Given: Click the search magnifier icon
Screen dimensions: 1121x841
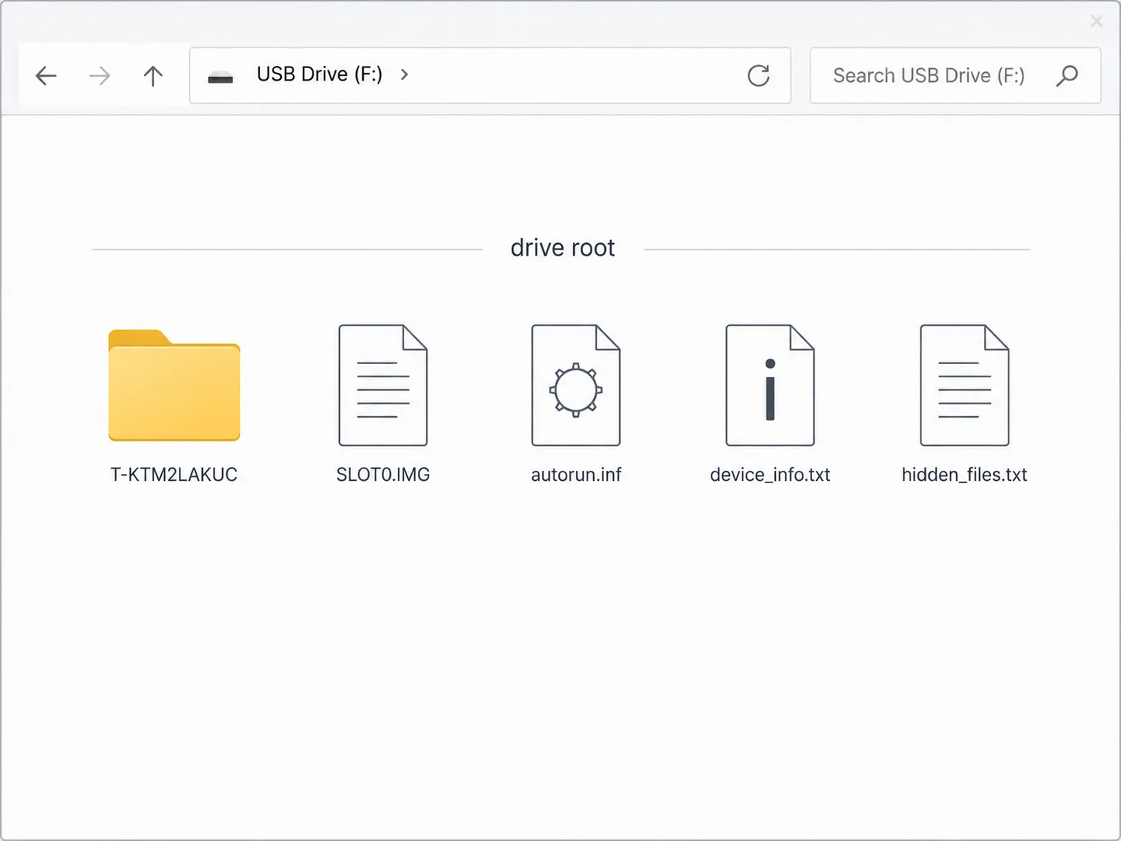Looking at the screenshot, I should pos(1067,75).
